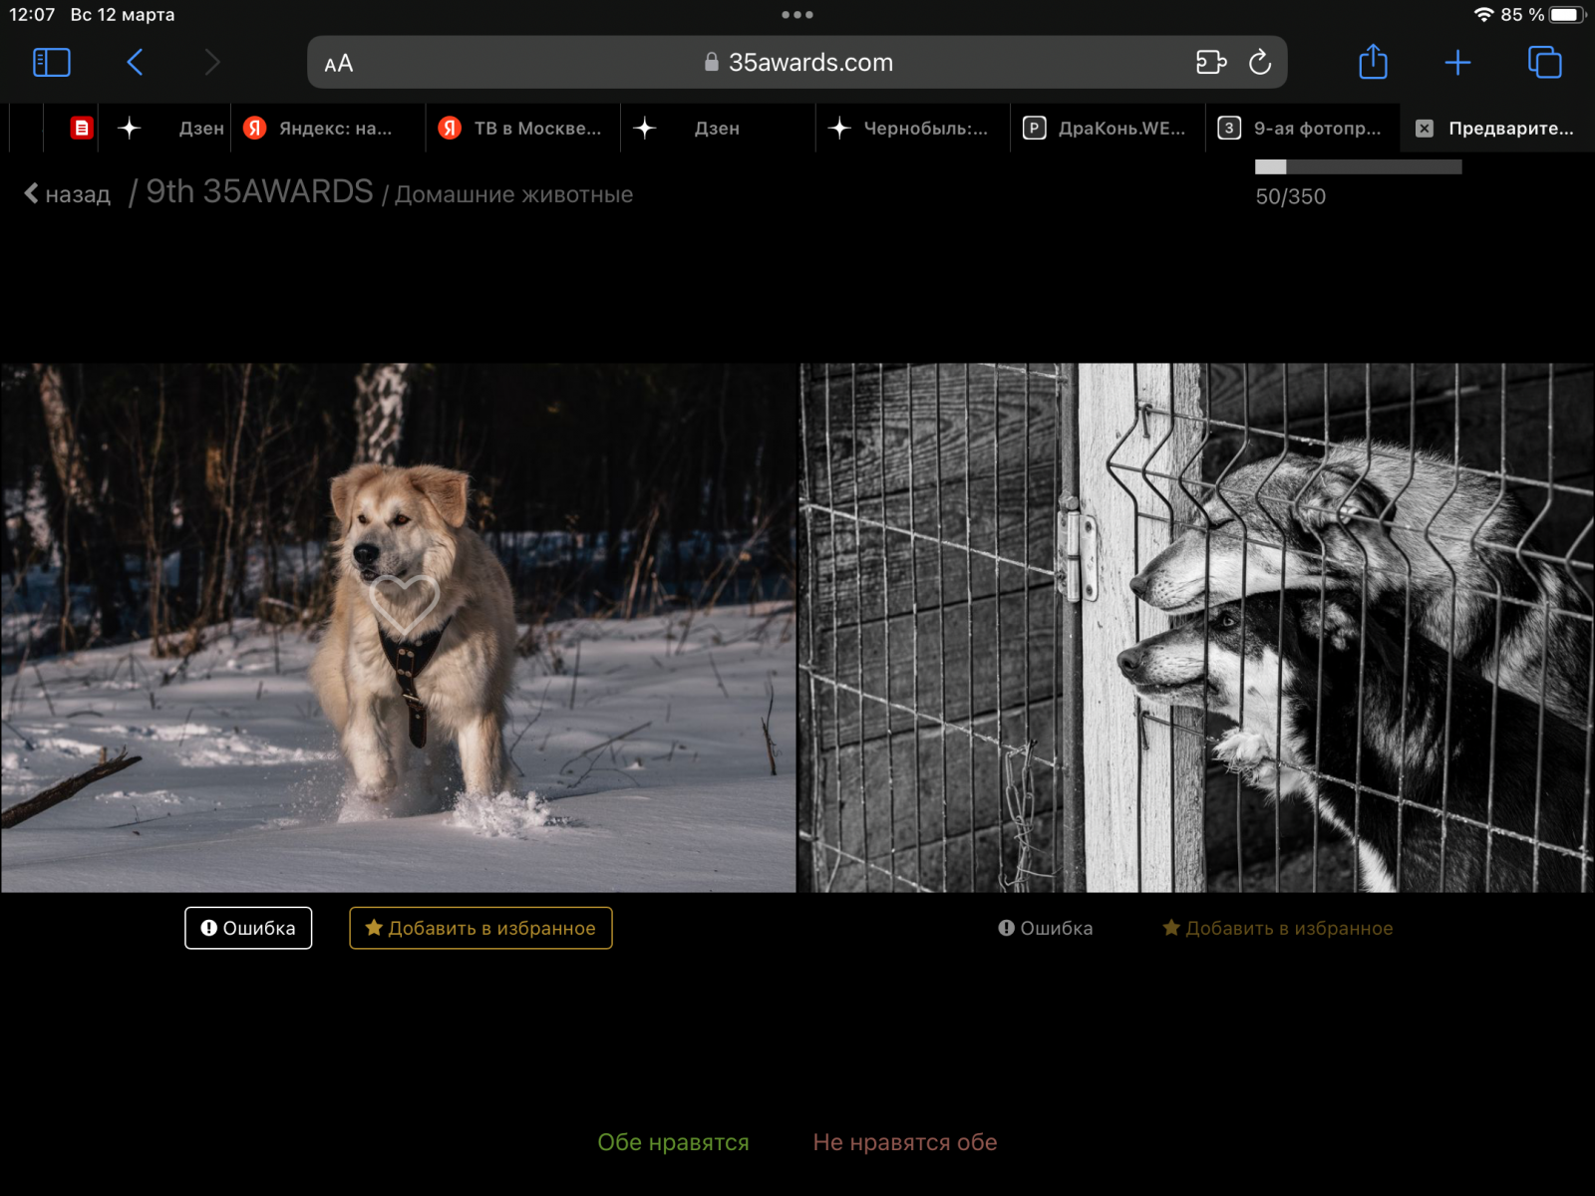This screenshot has height=1196, width=1595.
Task: Show the tab overview
Action: coord(1544,63)
